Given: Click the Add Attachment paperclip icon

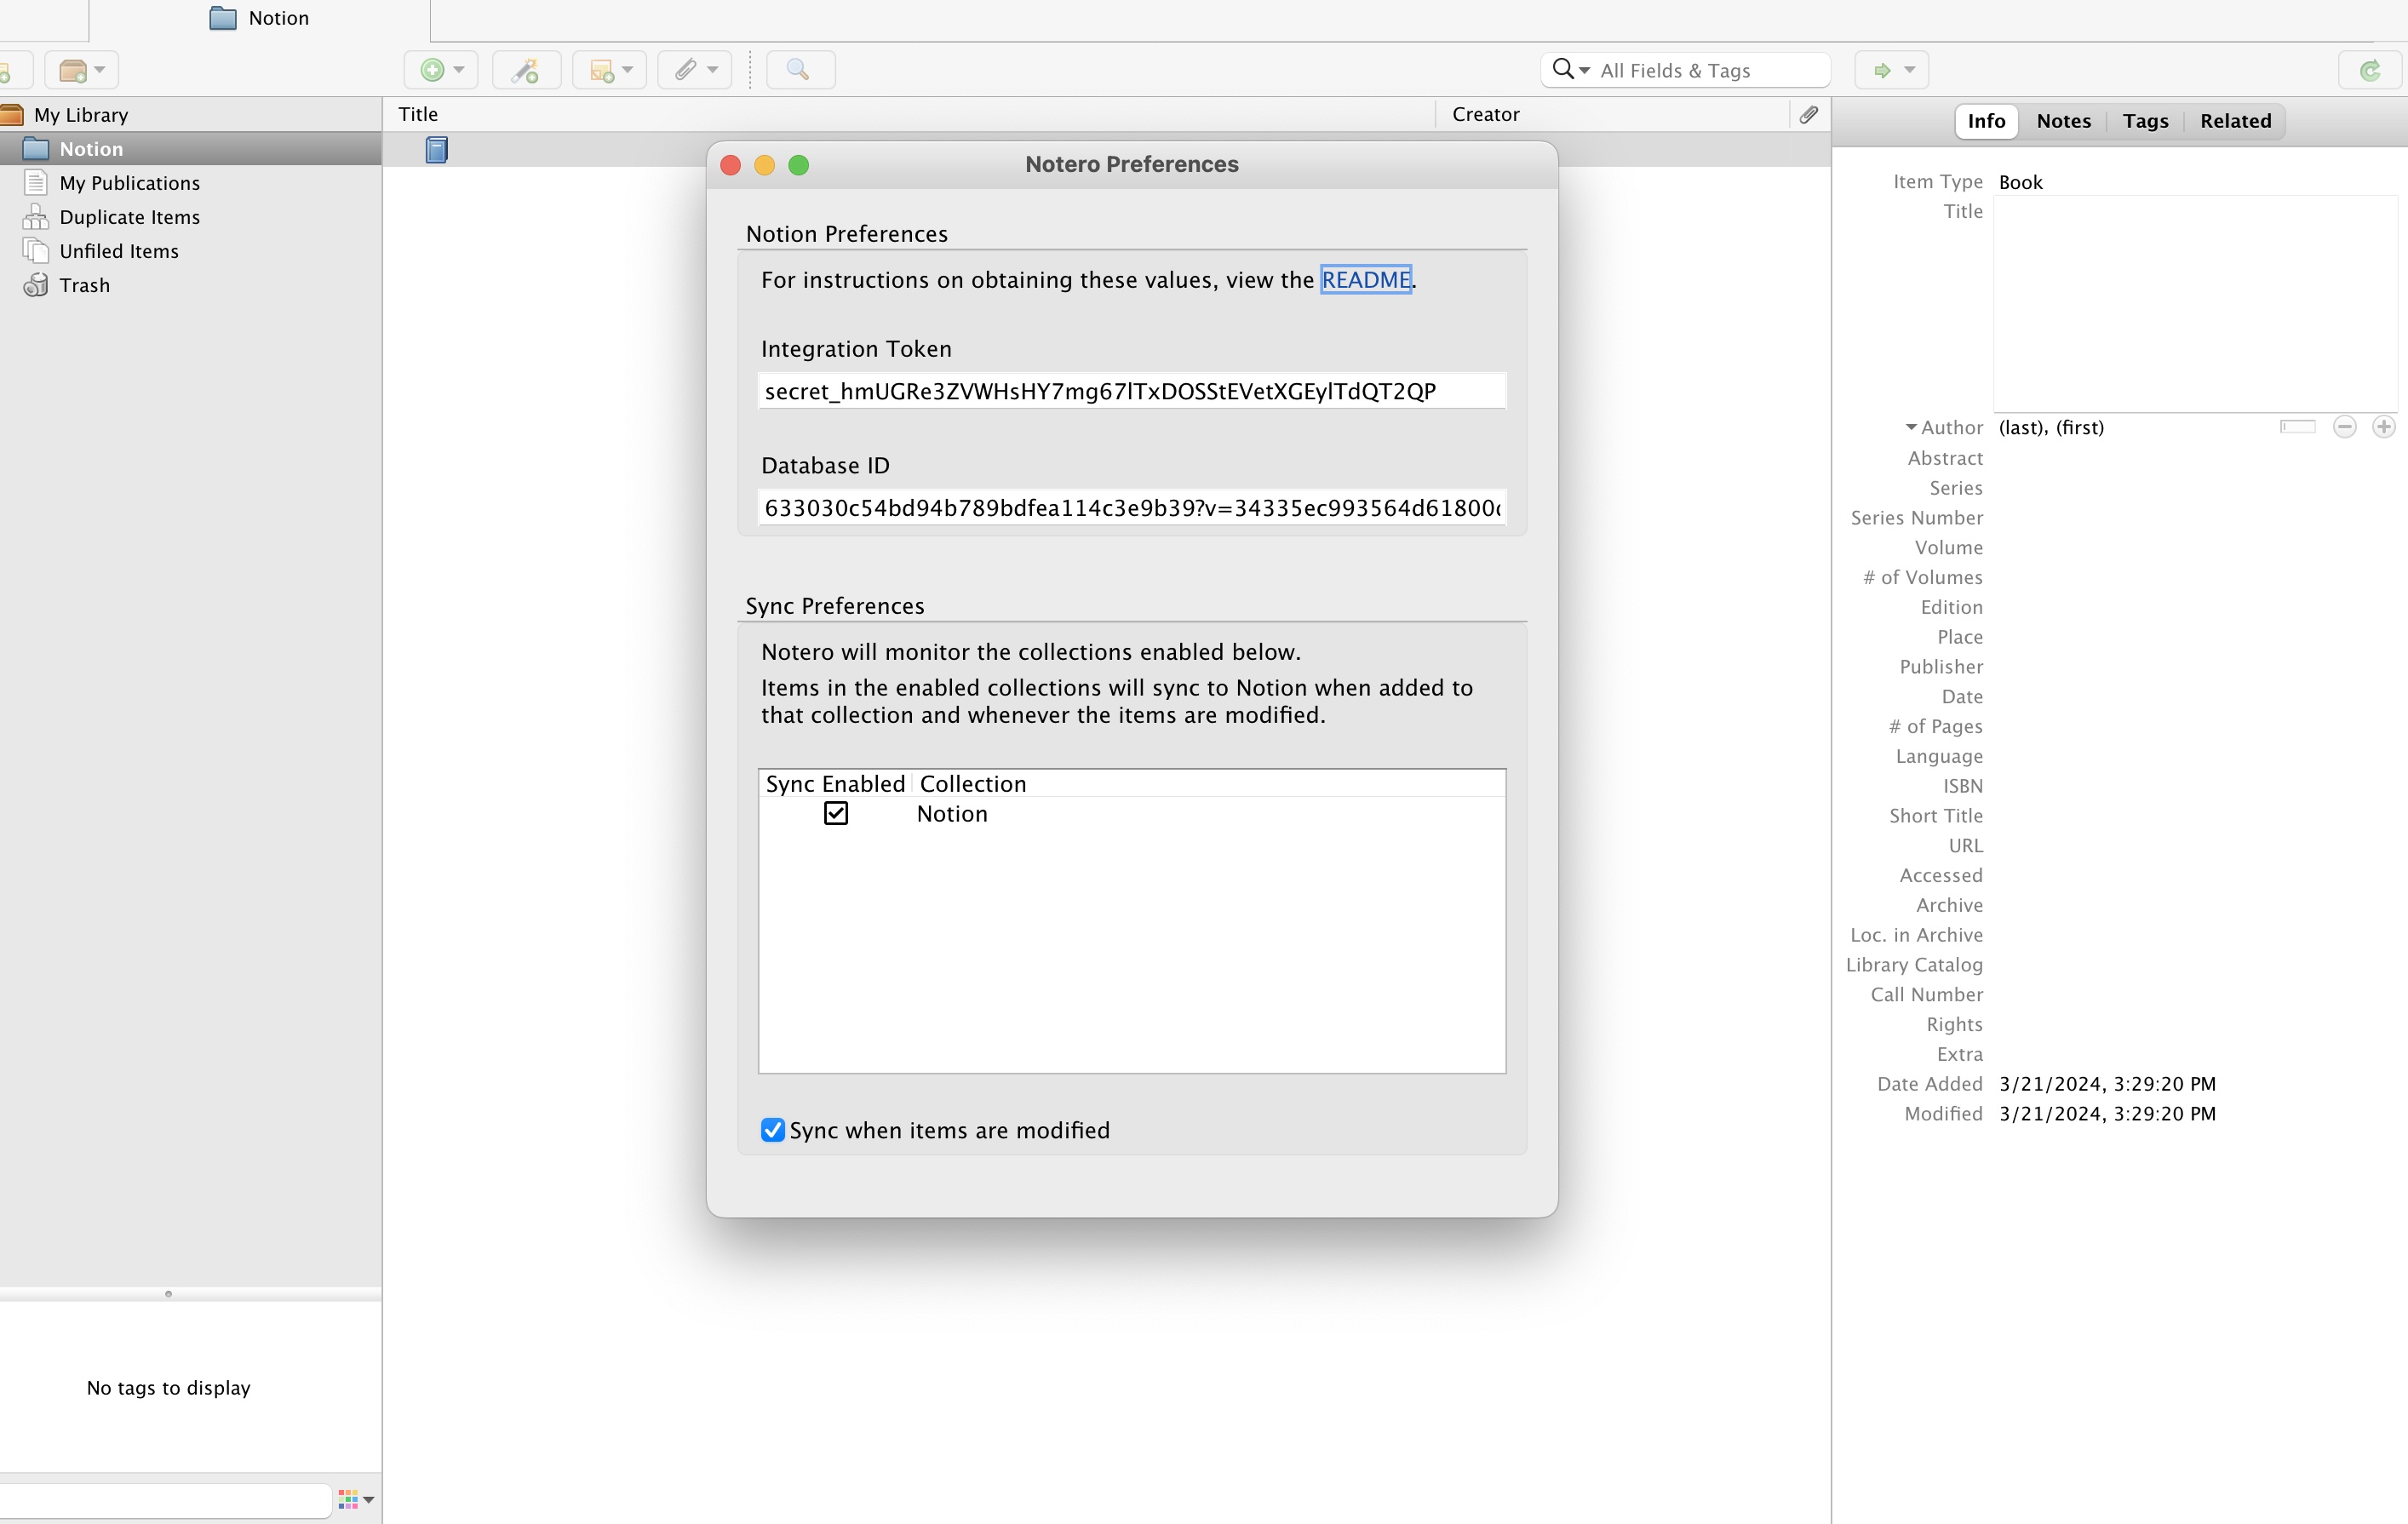Looking at the screenshot, I should (x=686, y=70).
